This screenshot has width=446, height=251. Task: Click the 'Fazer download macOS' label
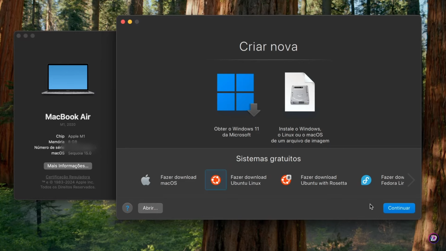pos(178,180)
